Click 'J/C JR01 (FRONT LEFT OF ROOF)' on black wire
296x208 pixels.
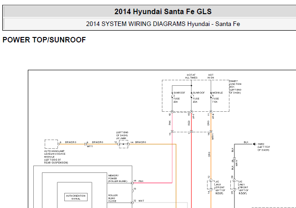(244, 187)
